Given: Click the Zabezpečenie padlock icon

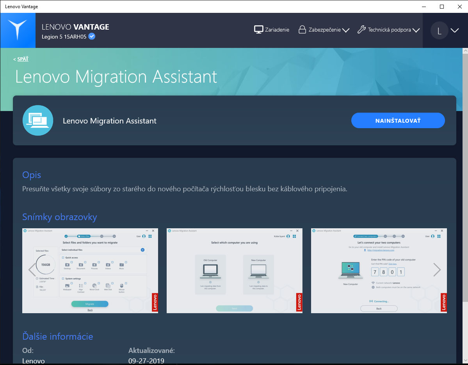Looking at the screenshot, I should pyautogui.click(x=302, y=30).
